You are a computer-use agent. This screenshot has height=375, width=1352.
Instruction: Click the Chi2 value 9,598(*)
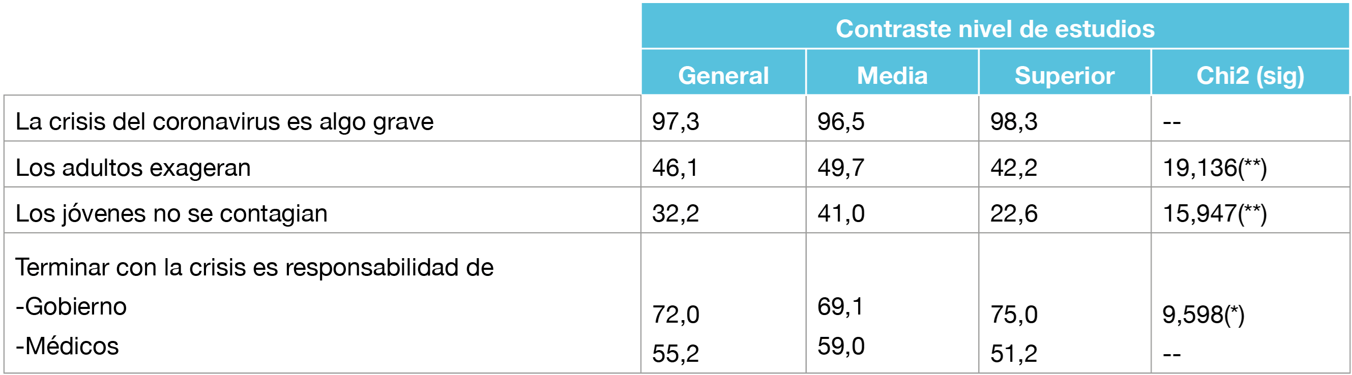point(1203,315)
